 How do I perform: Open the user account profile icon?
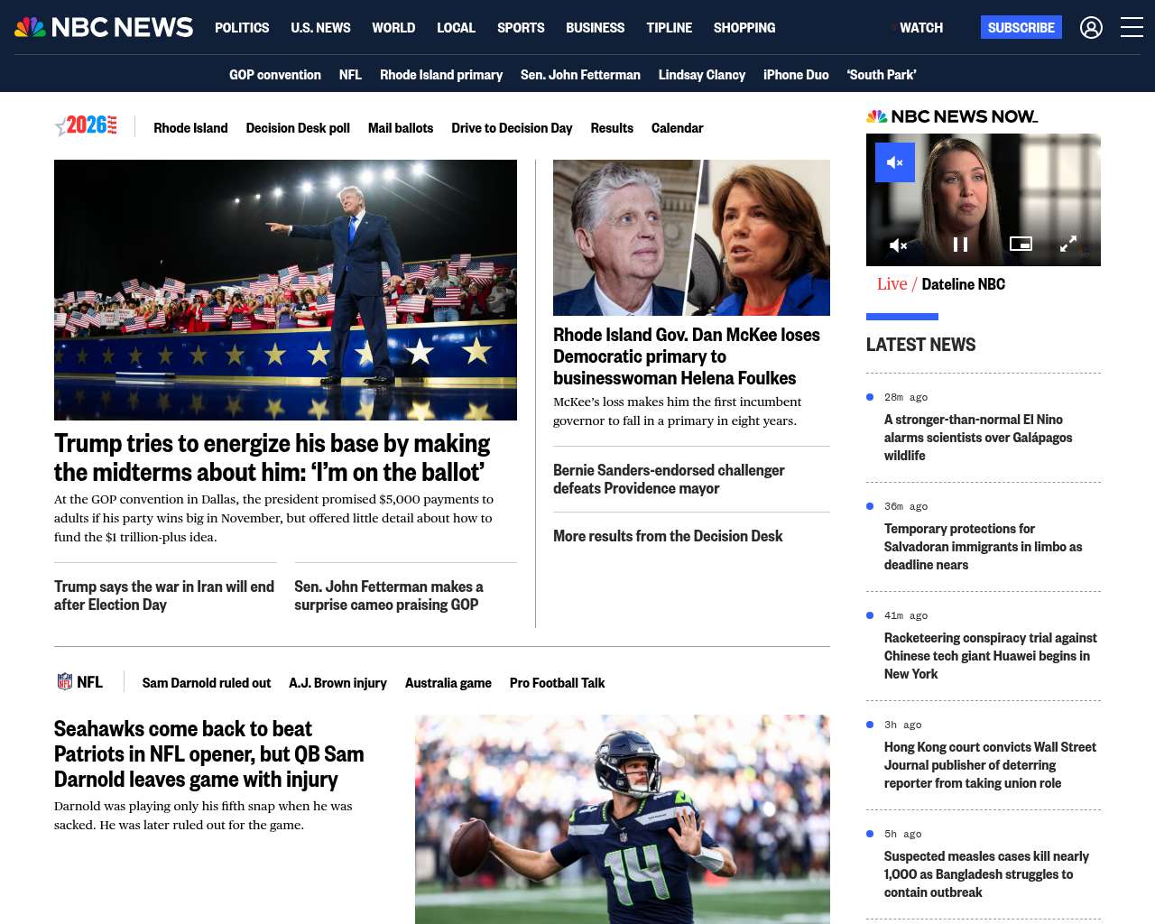(1091, 28)
